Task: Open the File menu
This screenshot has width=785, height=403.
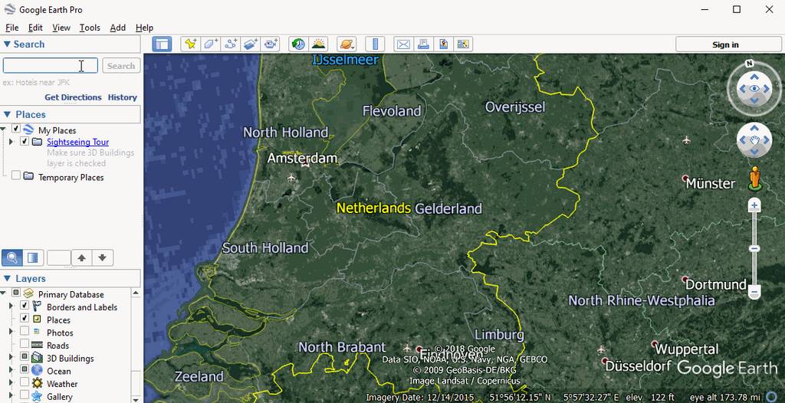Action: [x=11, y=28]
